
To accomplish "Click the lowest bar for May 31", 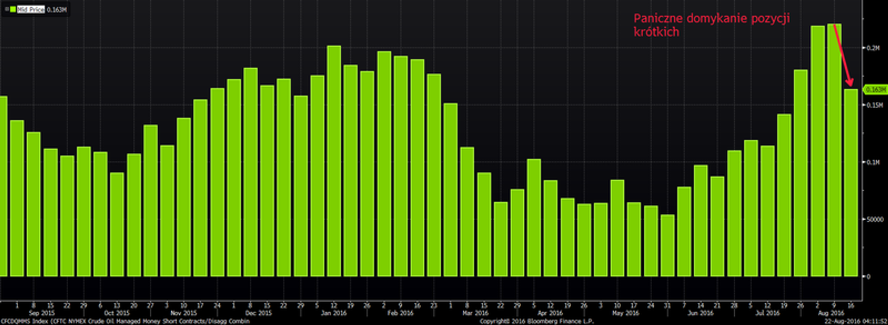I will pyautogui.click(x=667, y=245).
